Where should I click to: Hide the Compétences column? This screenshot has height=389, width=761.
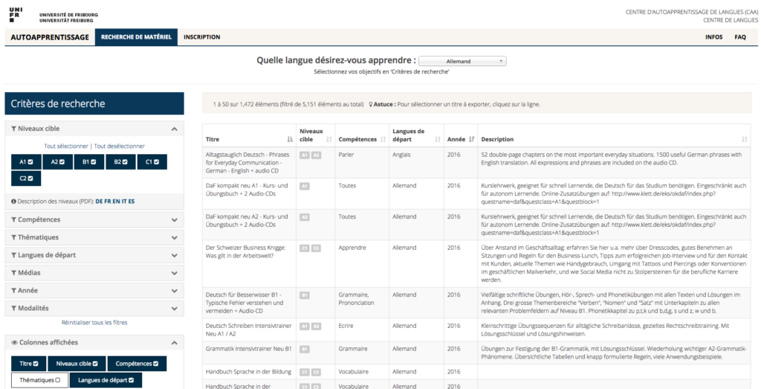coord(137,363)
